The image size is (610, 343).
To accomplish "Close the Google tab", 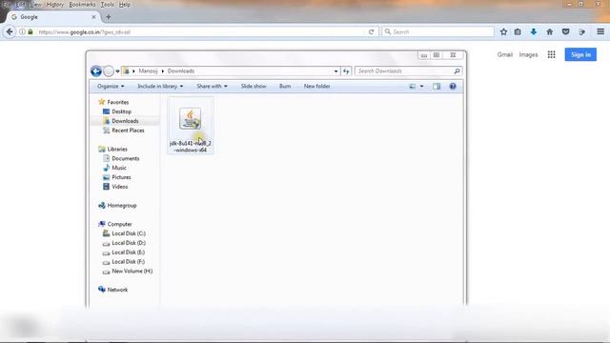I will [93, 17].
